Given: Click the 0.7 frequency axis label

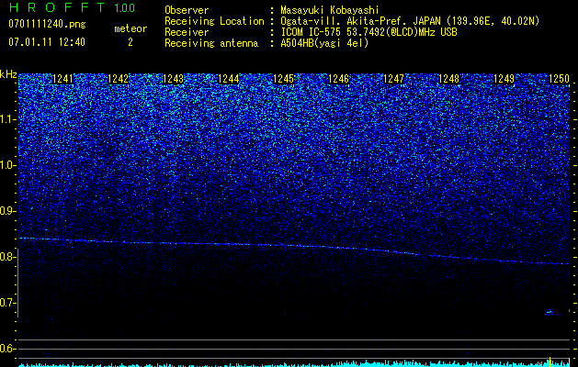Looking at the screenshot, I should 8,303.
